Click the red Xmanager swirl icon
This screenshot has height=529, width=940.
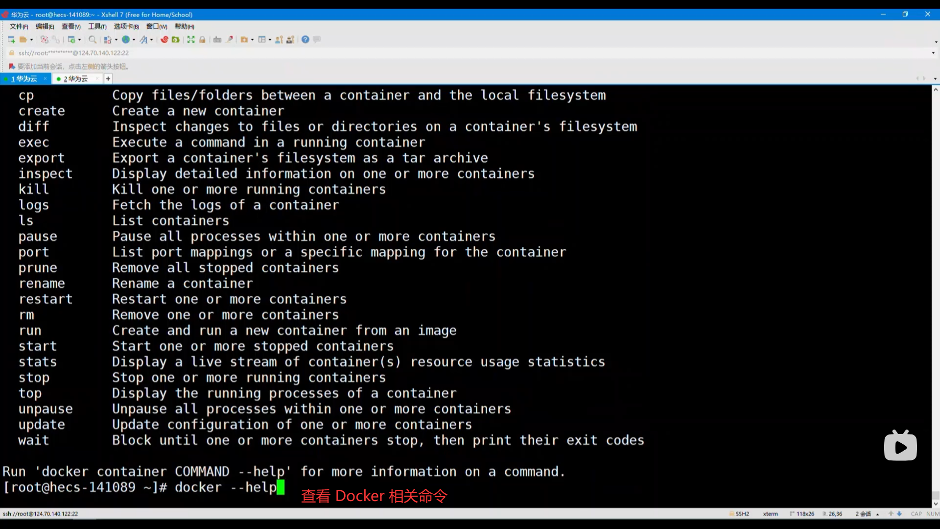tap(164, 40)
